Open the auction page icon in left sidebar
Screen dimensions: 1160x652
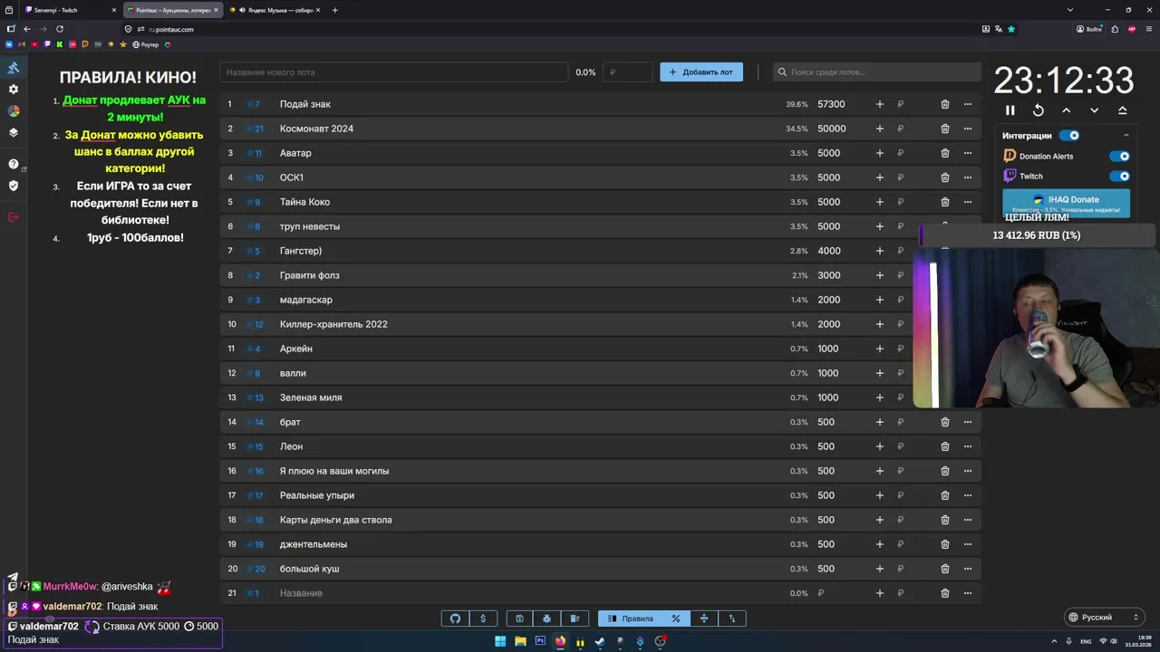(x=14, y=68)
